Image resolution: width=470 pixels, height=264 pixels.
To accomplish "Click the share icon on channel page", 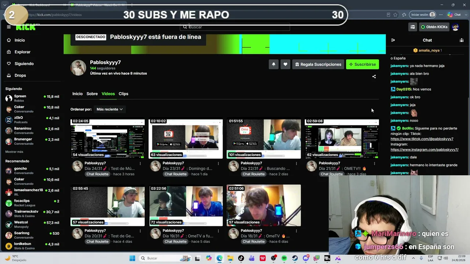I will pos(374,77).
